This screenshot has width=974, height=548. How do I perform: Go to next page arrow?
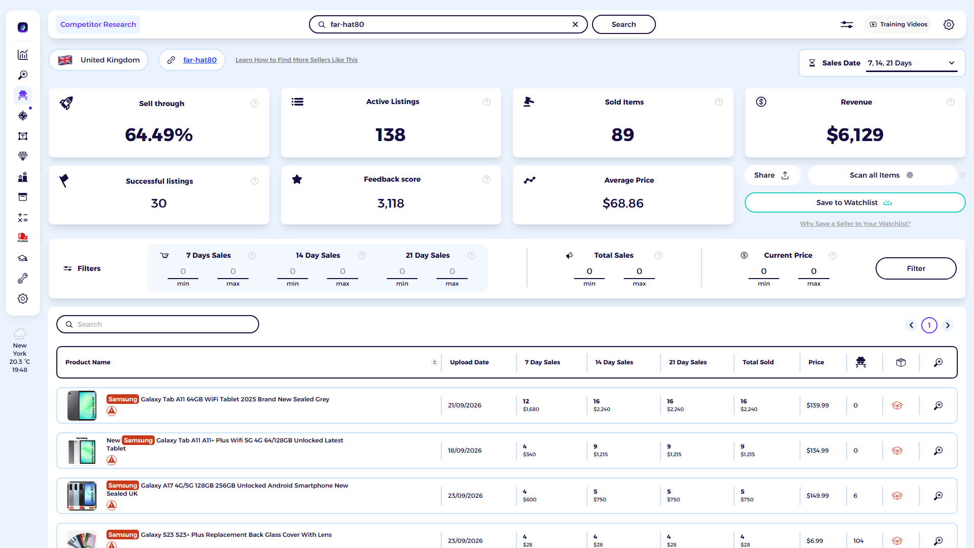point(948,325)
